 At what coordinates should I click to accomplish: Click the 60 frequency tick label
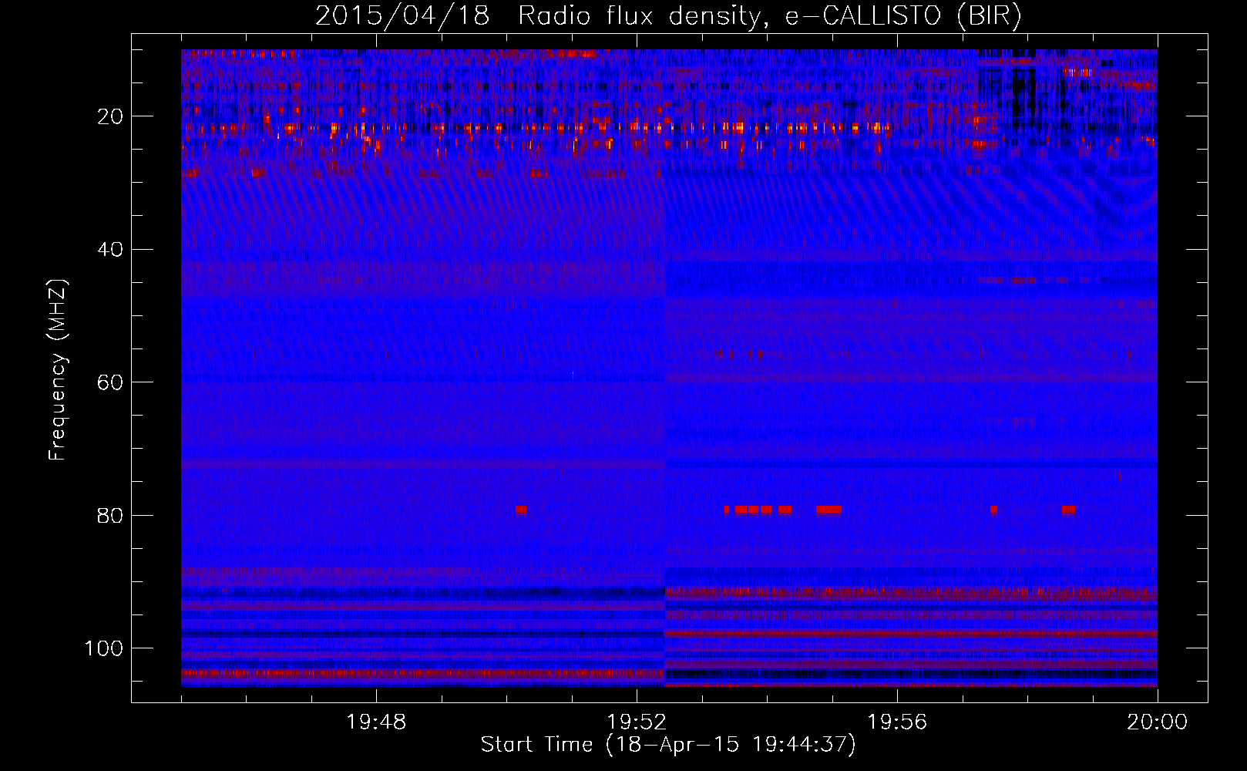(x=110, y=382)
